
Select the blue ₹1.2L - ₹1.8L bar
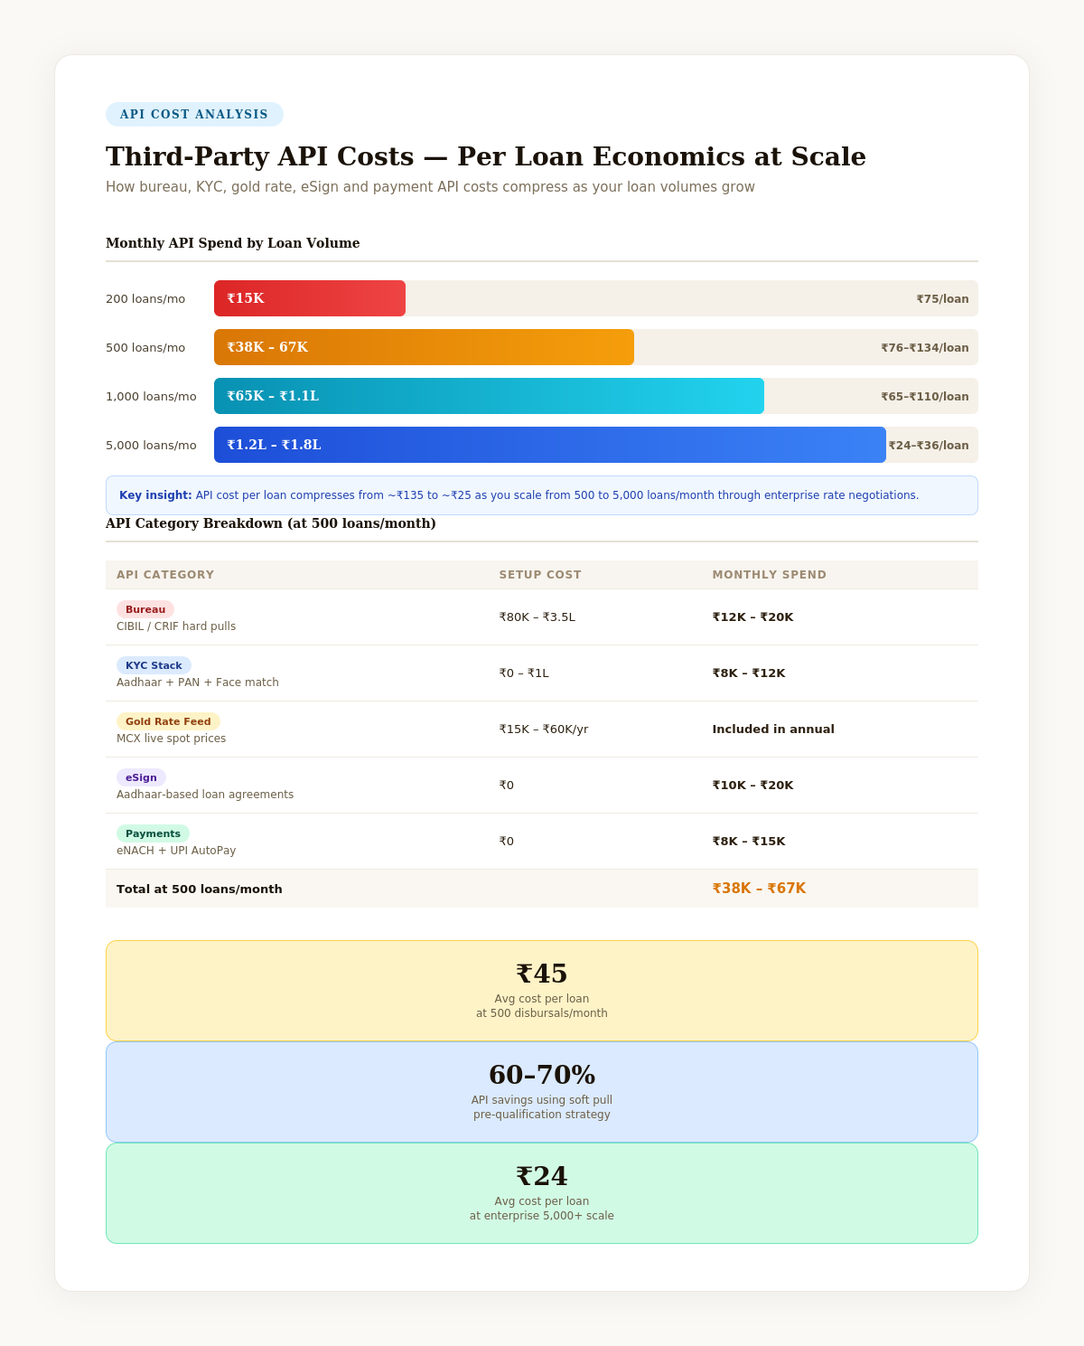click(x=550, y=445)
